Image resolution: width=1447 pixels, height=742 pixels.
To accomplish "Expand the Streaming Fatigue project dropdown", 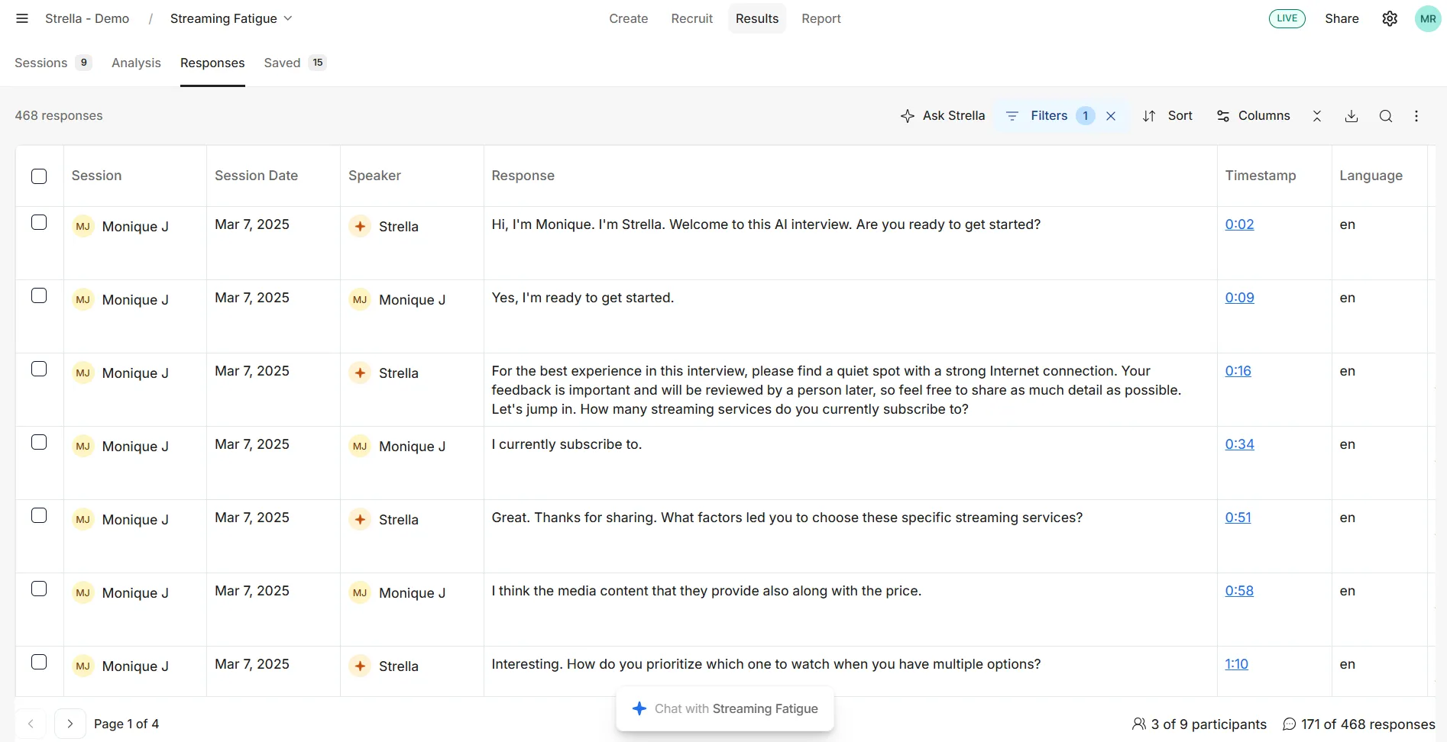I will [x=231, y=18].
